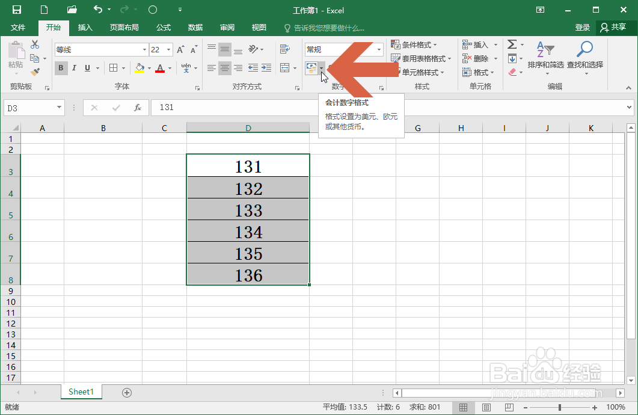
Task: Decrease font size with the smaller A
Action: click(x=194, y=50)
